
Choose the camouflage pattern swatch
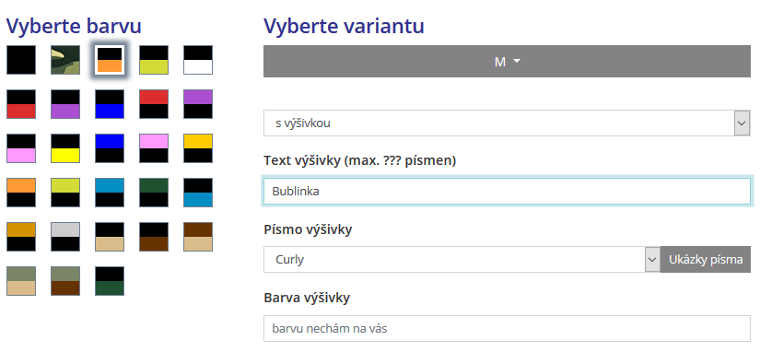(x=65, y=60)
